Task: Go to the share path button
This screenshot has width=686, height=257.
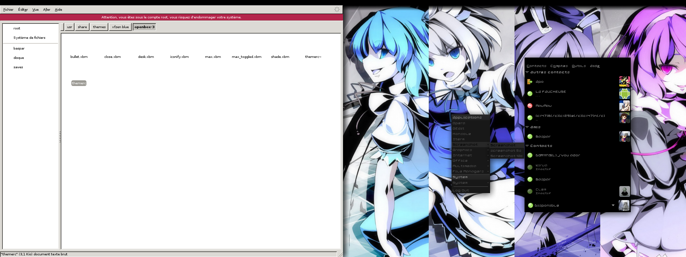Action: pos(82,27)
